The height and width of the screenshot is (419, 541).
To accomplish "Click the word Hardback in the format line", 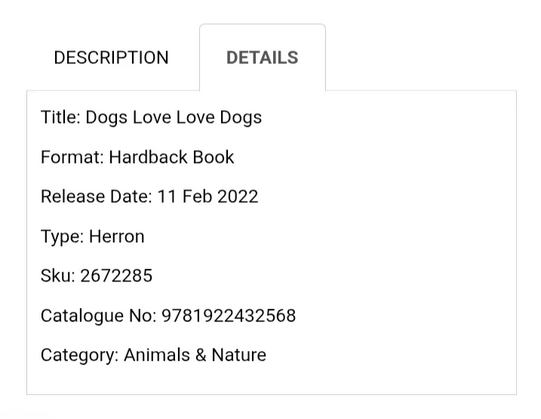I will tap(148, 157).
